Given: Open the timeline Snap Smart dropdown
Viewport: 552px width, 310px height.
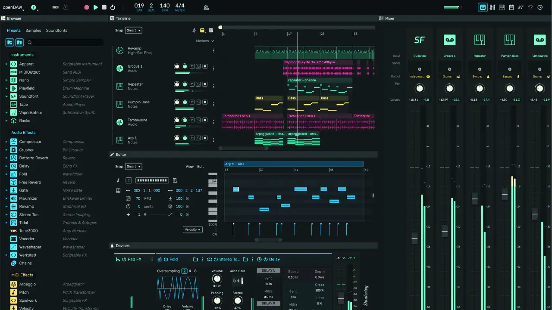Looking at the screenshot, I should (133, 31).
